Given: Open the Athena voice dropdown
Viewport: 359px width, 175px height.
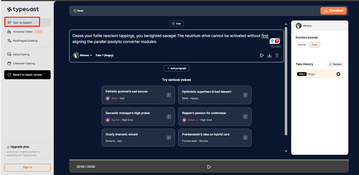Looking at the screenshot, I should point(83,55).
